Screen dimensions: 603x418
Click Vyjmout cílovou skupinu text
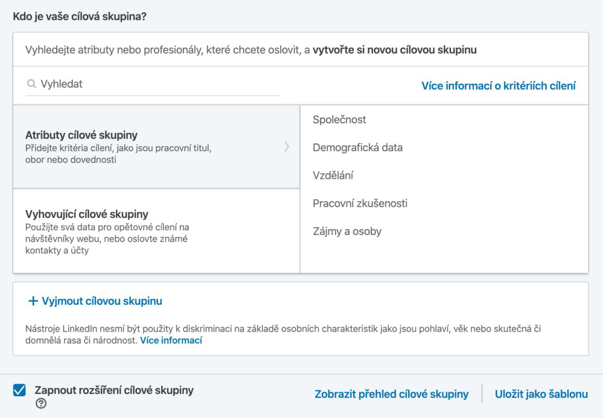102,301
